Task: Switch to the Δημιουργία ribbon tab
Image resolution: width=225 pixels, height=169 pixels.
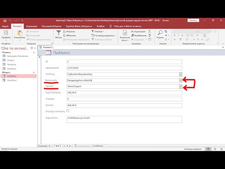Action: pos(31,26)
